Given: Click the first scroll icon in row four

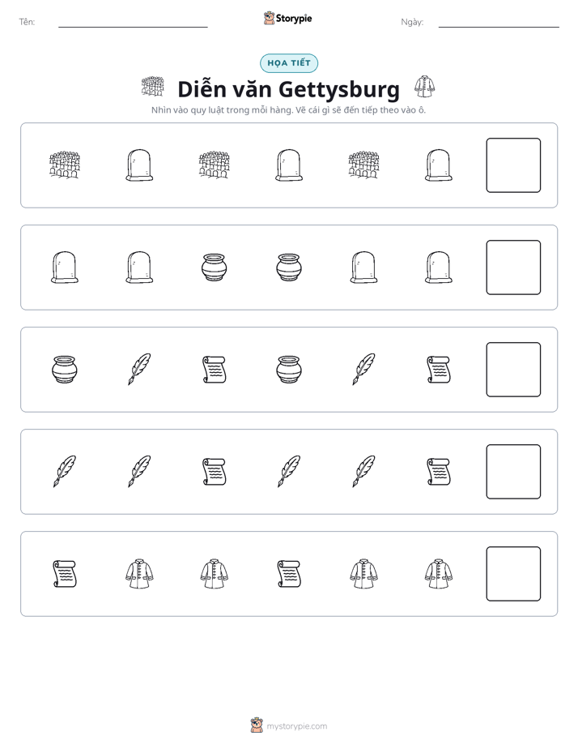Looking at the screenshot, I should (215, 472).
